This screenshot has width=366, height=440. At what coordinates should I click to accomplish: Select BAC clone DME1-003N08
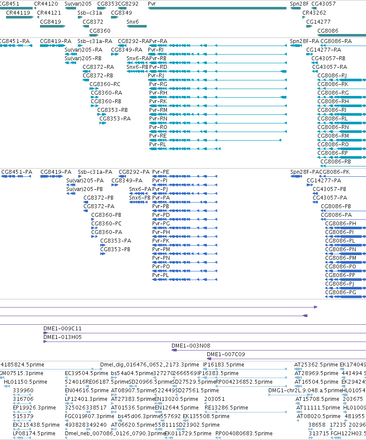(x=191, y=345)
